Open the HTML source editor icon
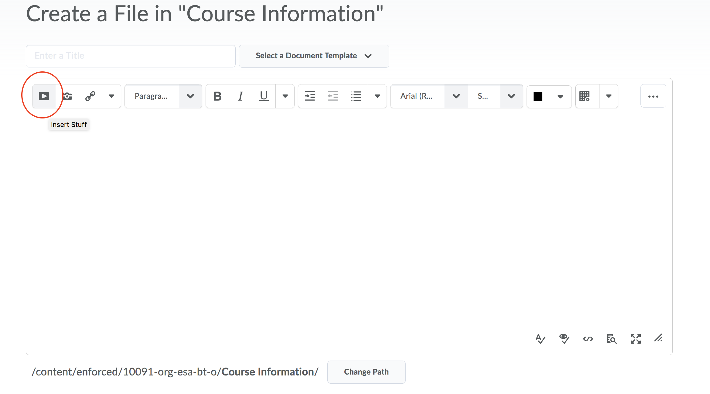The width and height of the screenshot is (710, 394). 588,339
